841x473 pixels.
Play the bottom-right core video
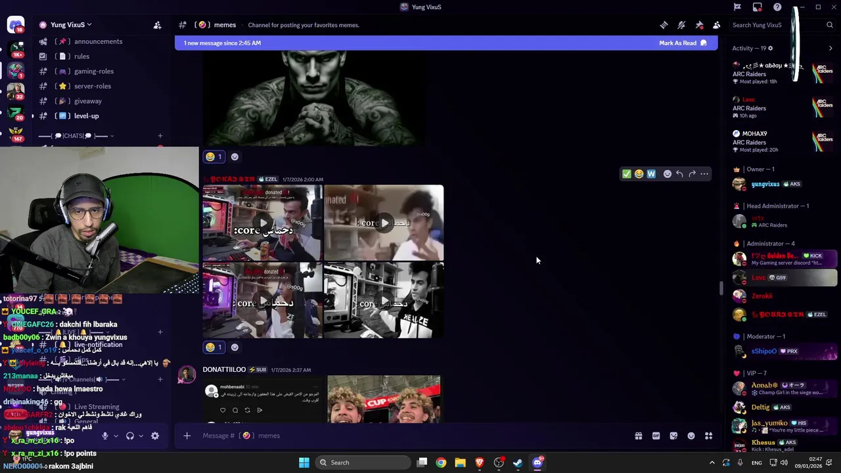pos(384,300)
